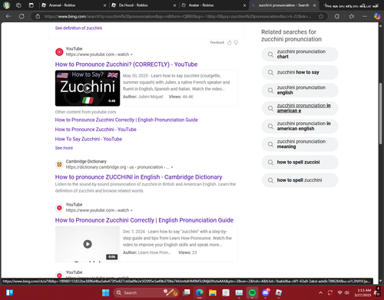Viewport: 384px width, 300px height.
Task: Search 'zucchini pronunciation english' related query
Action: (x=300, y=91)
